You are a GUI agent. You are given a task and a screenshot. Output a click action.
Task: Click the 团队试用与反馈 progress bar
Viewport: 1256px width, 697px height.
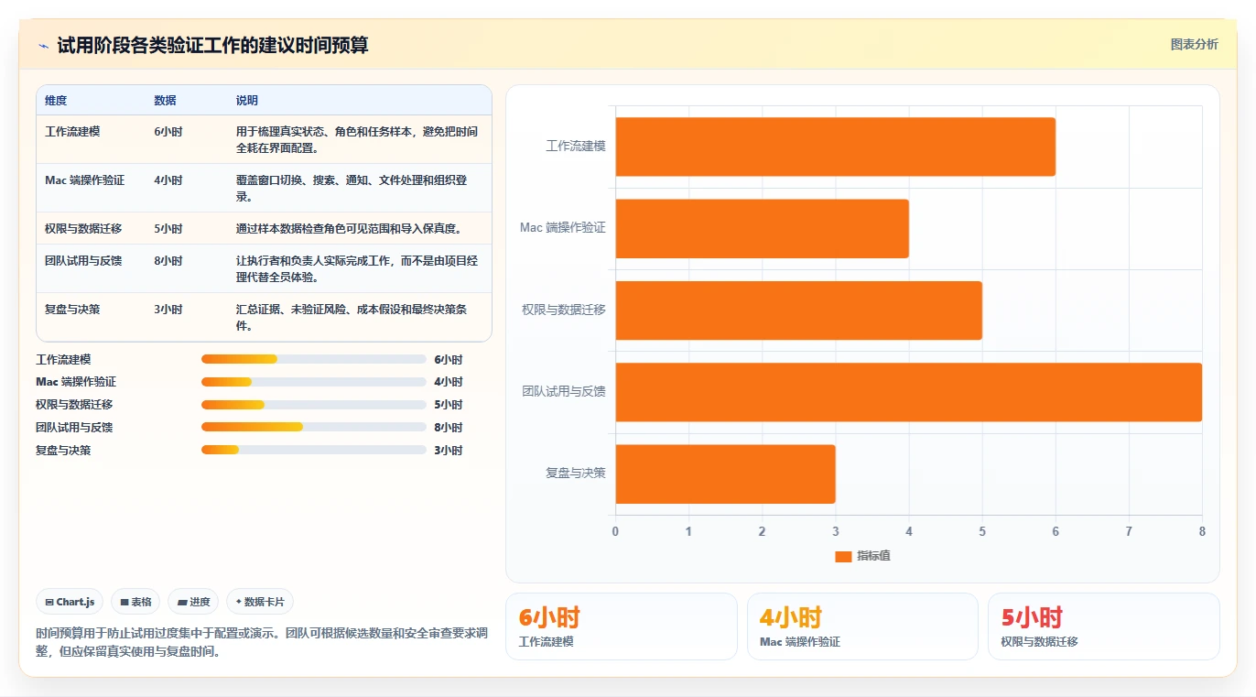click(314, 427)
